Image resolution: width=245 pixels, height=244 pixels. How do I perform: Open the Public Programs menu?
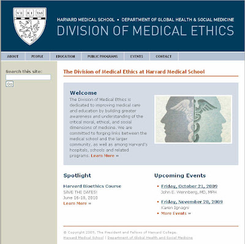click(102, 56)
